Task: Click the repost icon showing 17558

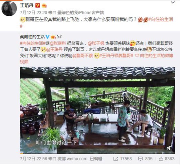Action: [122, 159]
